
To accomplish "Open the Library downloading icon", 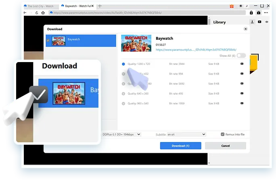I will coord(252,22).
